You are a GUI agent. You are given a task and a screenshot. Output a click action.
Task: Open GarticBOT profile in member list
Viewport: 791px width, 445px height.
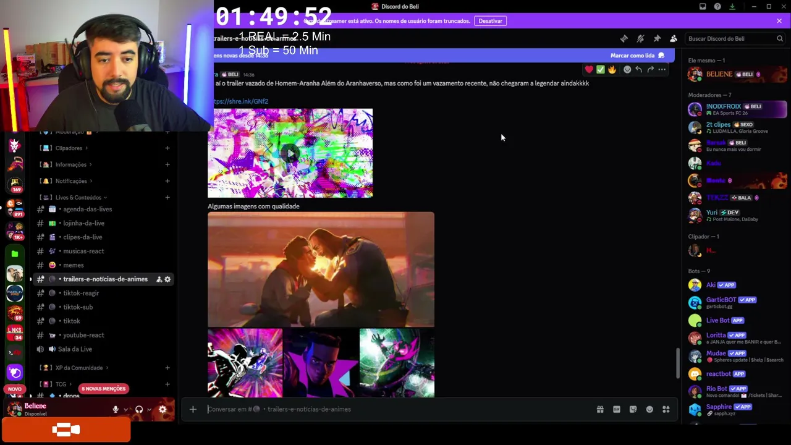pos(737,302)
